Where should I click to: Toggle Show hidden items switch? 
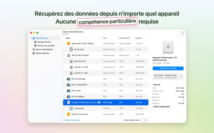[x=144, y=120]
